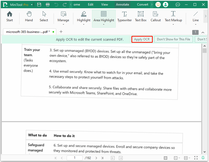The image size is (209, 162).
Task: Show more ribbon tabs with right chevron
Action: (x=152, y=5)
